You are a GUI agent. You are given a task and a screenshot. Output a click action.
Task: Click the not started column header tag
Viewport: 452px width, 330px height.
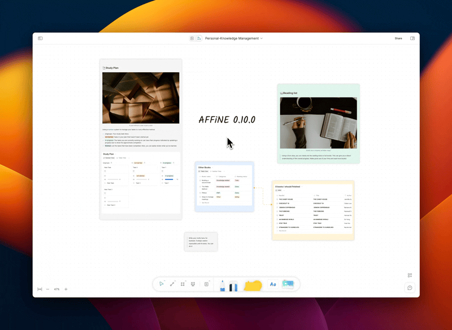tap(138, 163)
